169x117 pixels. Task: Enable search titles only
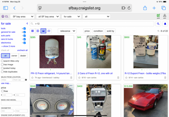click(2, 61)
